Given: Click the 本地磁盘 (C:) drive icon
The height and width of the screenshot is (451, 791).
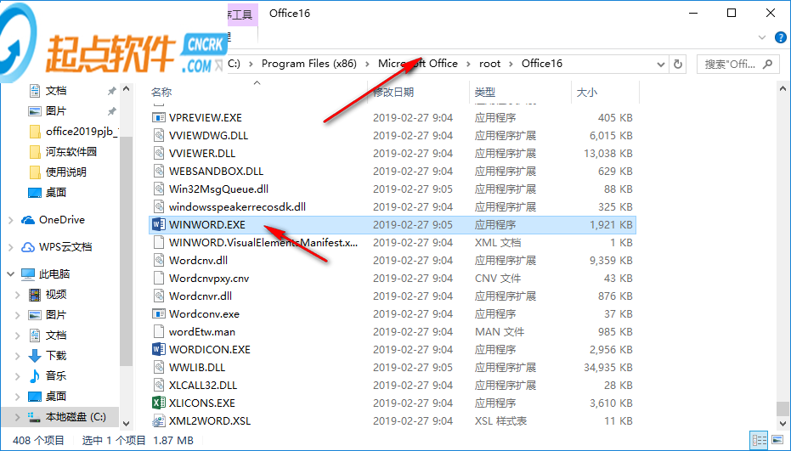Looking at the screenshot, I should 34,417.
